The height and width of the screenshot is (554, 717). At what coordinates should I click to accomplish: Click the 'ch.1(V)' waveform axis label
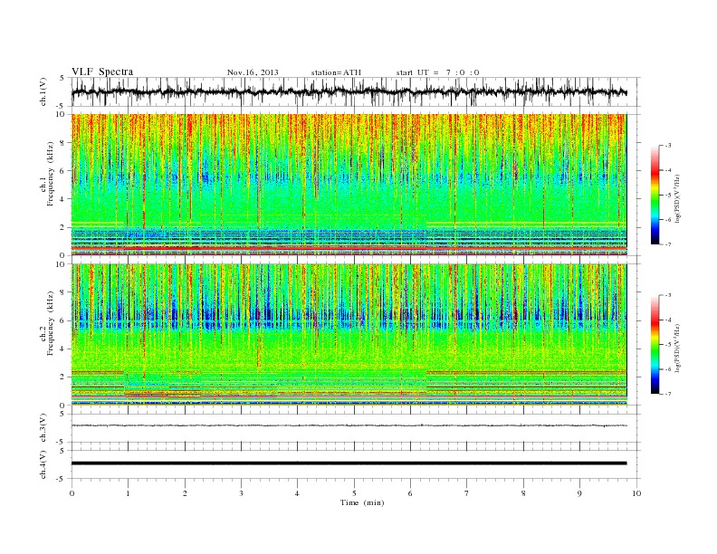coord(43,91)
